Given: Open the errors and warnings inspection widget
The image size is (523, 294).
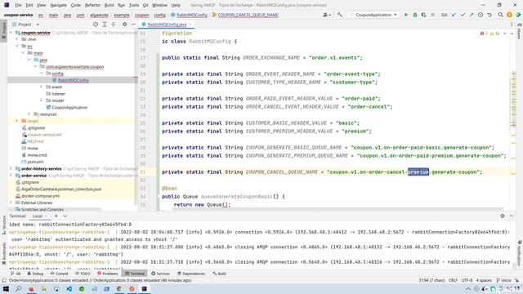Looking at the screenshot, I should coord(489,33).
